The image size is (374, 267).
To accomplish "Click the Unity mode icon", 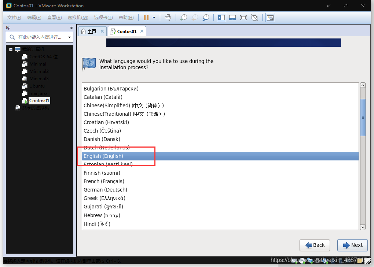I will click(x=254, y=18).
